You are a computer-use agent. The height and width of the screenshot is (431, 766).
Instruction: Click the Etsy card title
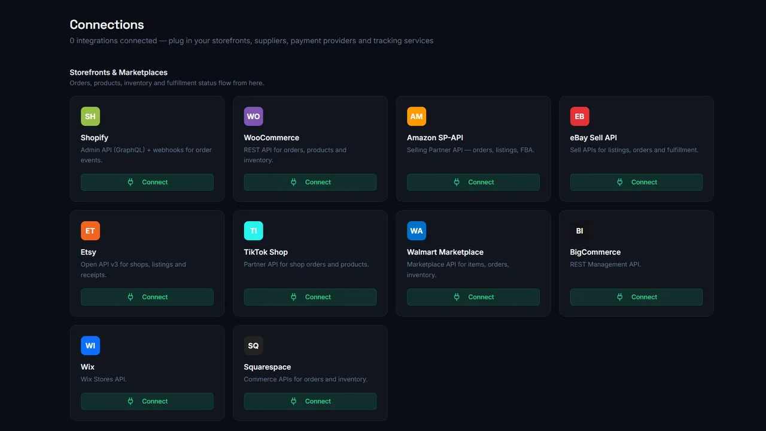click(x=89, y=252)
